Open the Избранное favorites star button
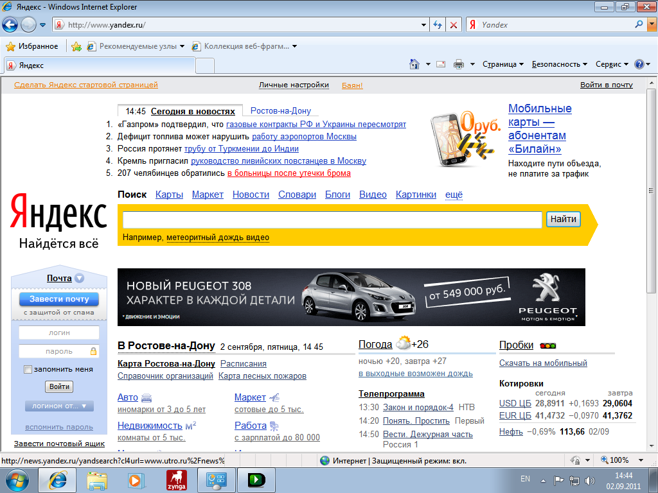 pos(32,46)
